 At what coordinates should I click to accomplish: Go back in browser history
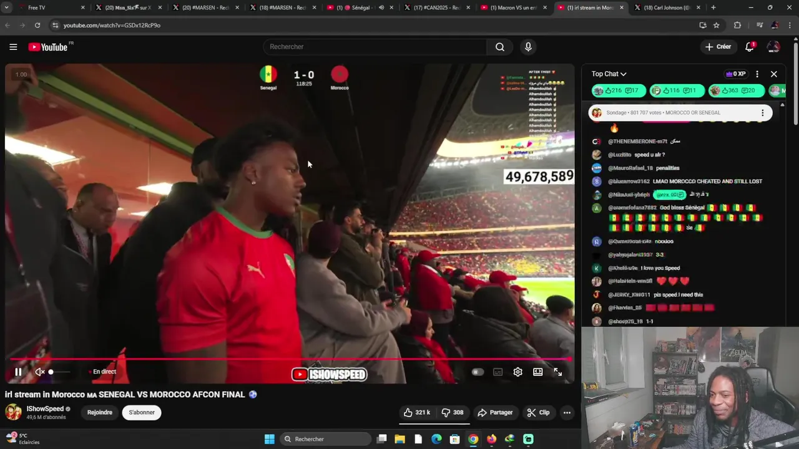[7, 25]
